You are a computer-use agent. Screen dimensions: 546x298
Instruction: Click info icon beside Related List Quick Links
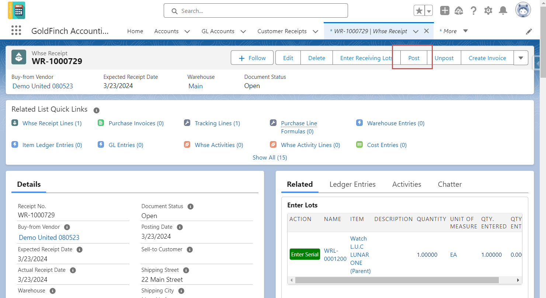click(x=96, y=110)
